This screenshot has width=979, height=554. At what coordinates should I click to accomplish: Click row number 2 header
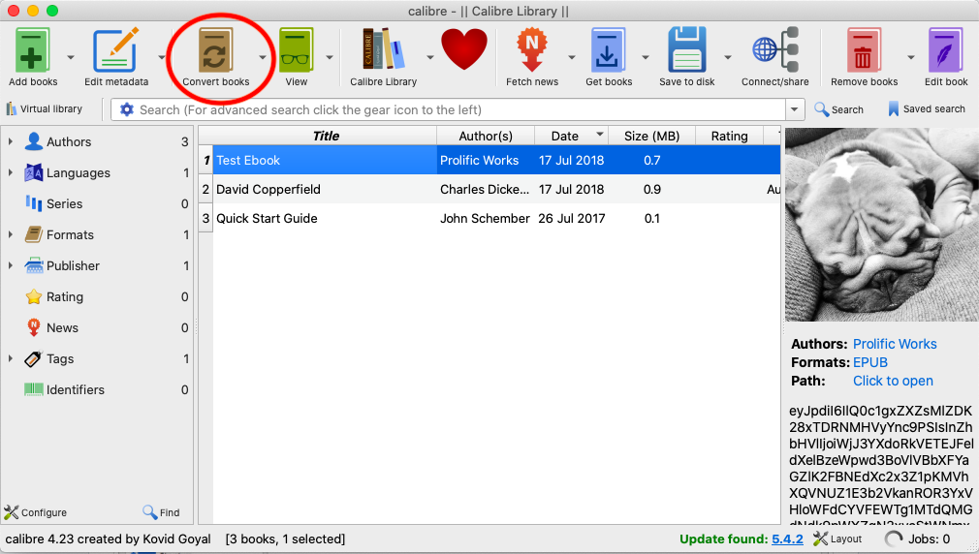point(205,189)
